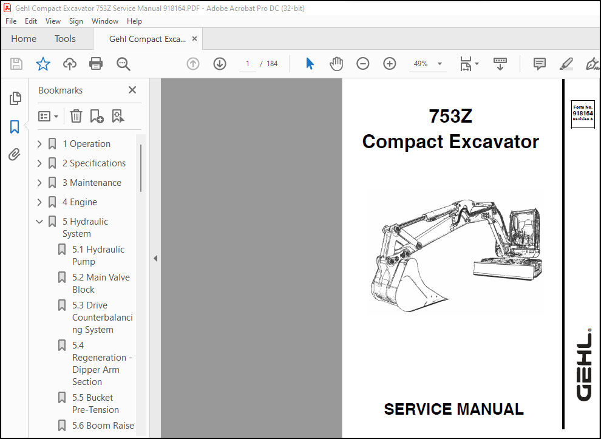
Task: Go to the next page with the down arrow
Action: click(220, 64)
